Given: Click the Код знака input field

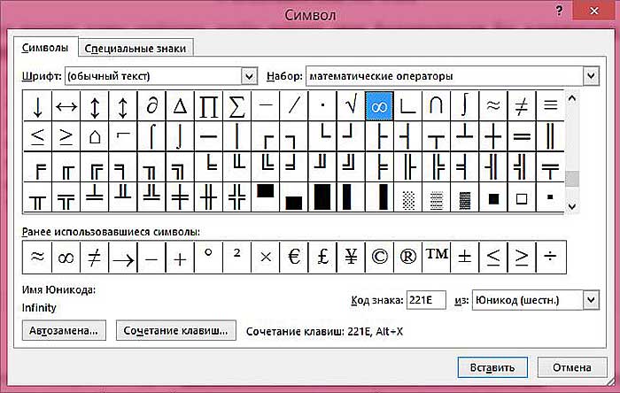Looking at the screenshot, I should 425,300.
